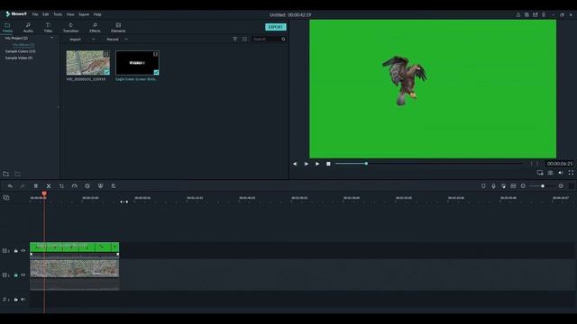Select Sample Colors in media tree
The width and height of the screenshot is (577, 324).
(20, 51)
